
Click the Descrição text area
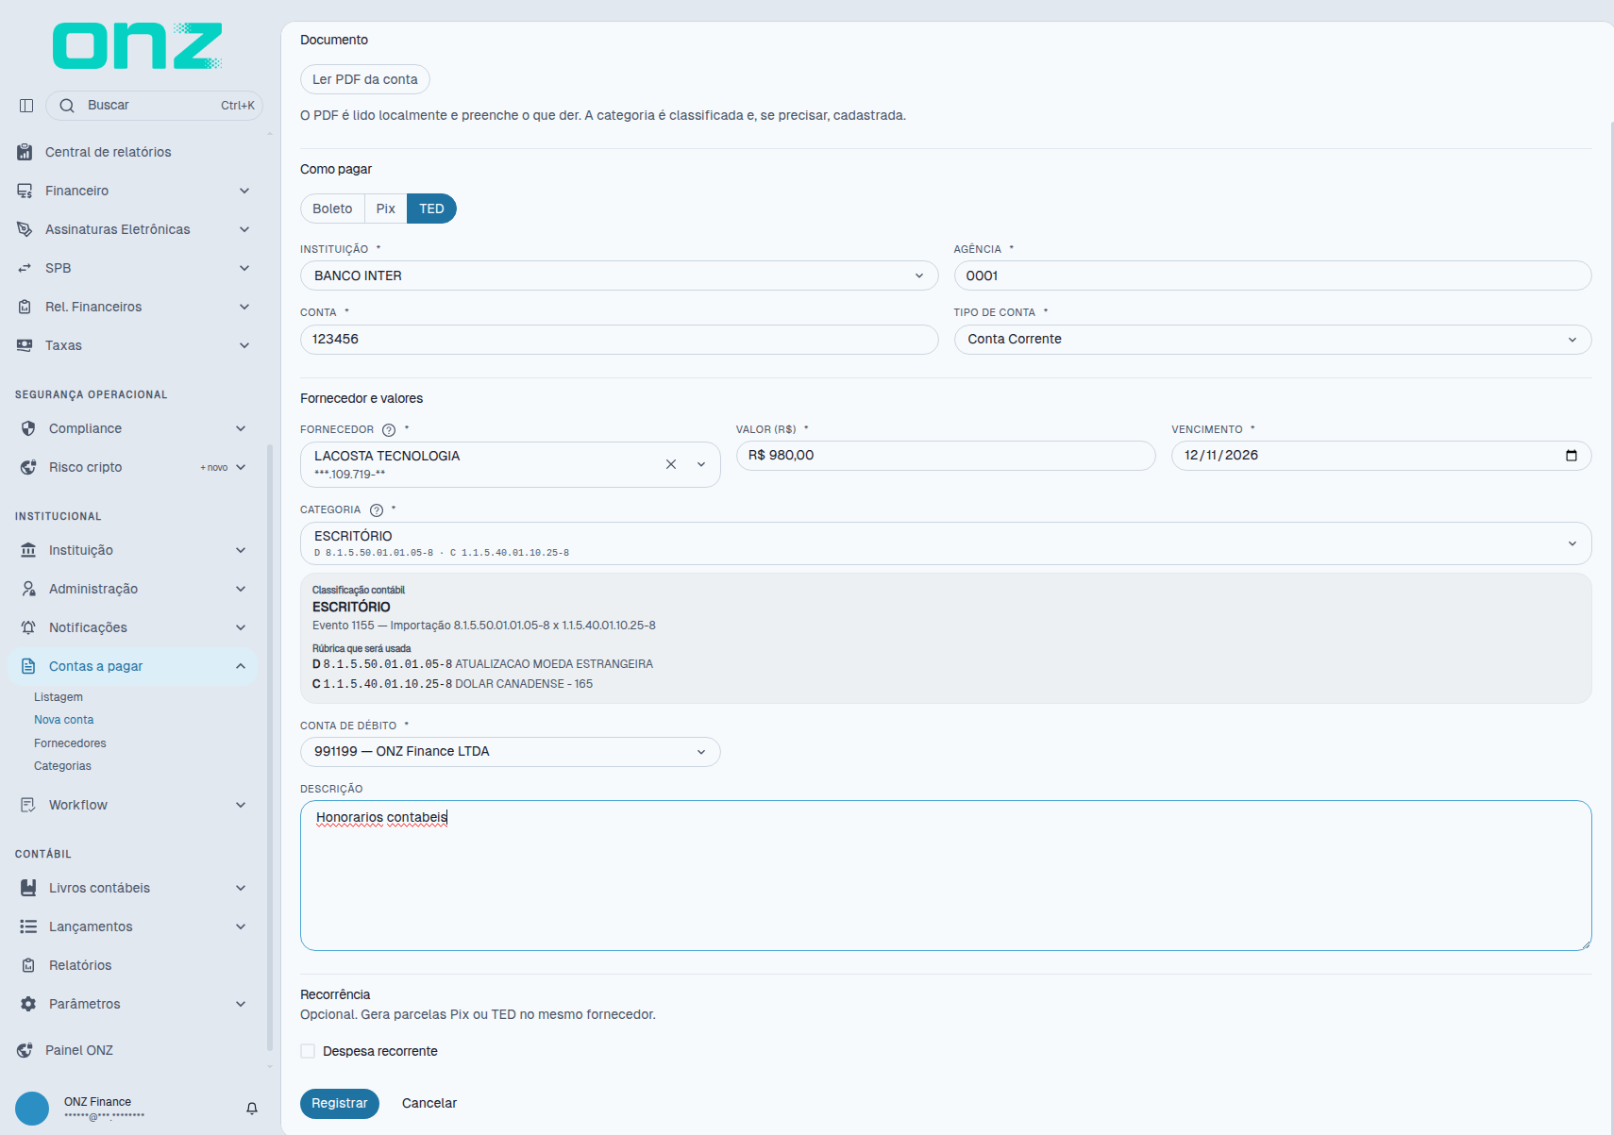[x=946, y=876]
